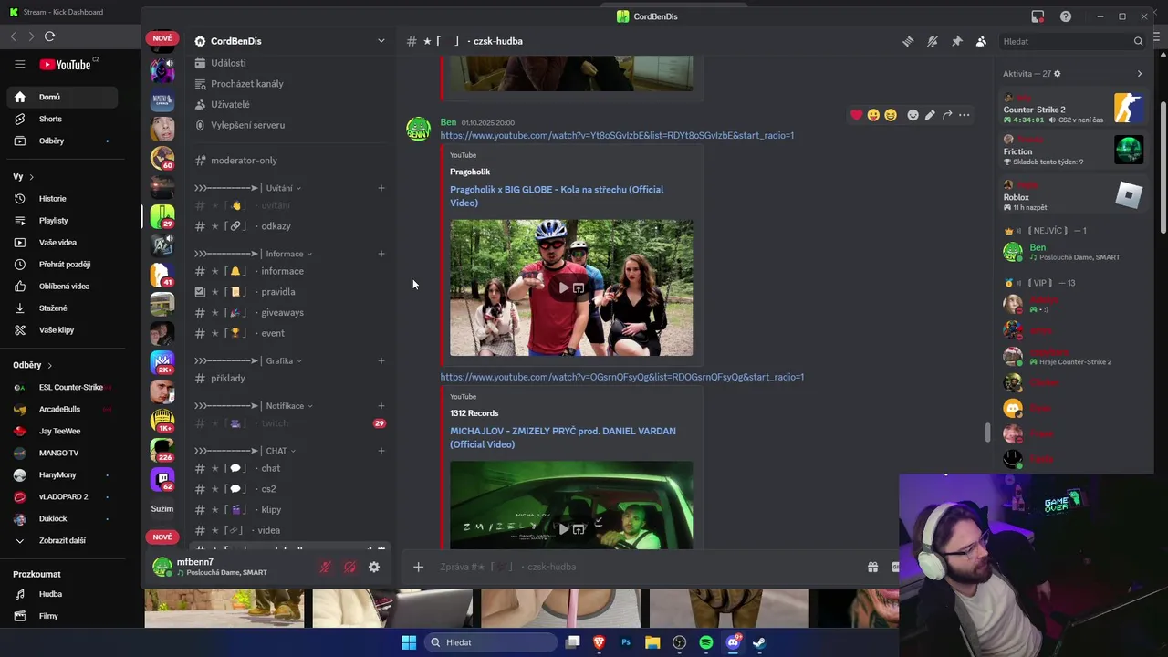Edit Ben's message with the pencil icon
Screen dimensions: 1168x657
pos(930,115)
